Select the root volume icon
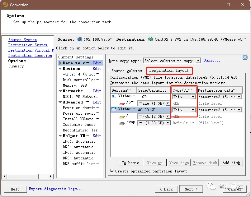 [122, 117]
